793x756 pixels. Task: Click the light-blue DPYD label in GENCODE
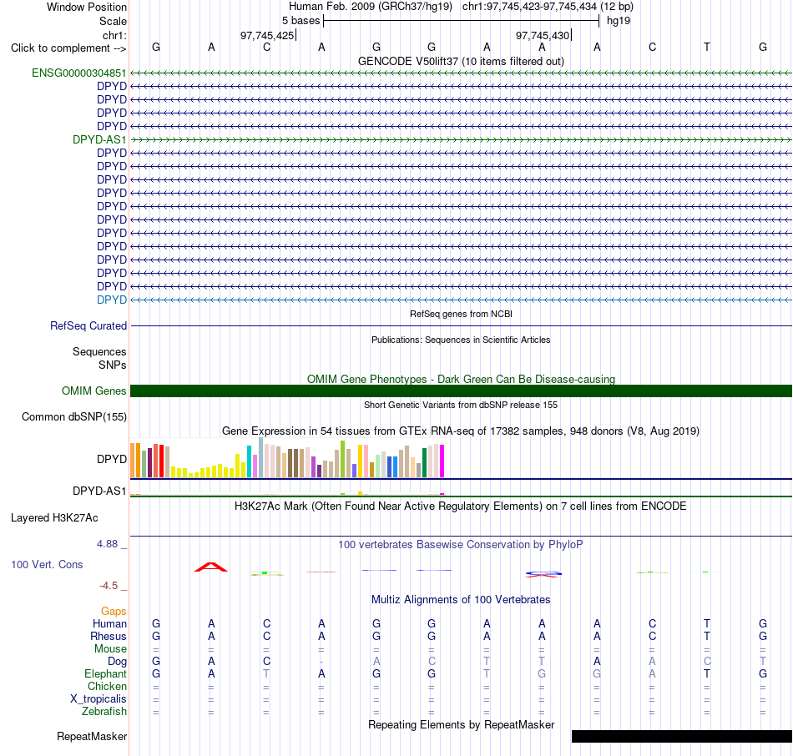(x=111, y=300)
